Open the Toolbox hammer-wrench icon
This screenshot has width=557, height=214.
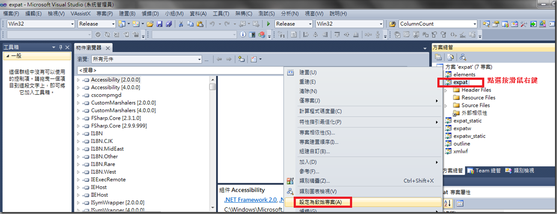524,24
